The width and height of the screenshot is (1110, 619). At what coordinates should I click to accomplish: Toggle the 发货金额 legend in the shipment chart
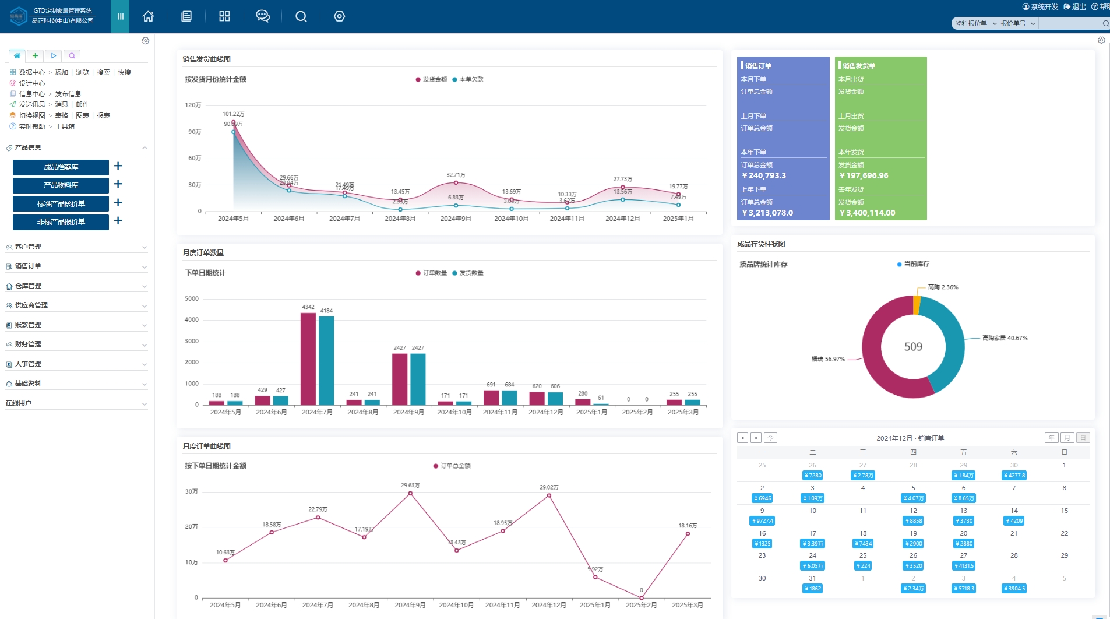(x=432, y=79)
